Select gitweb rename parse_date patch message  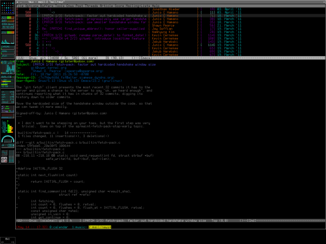tap(94, 35)
